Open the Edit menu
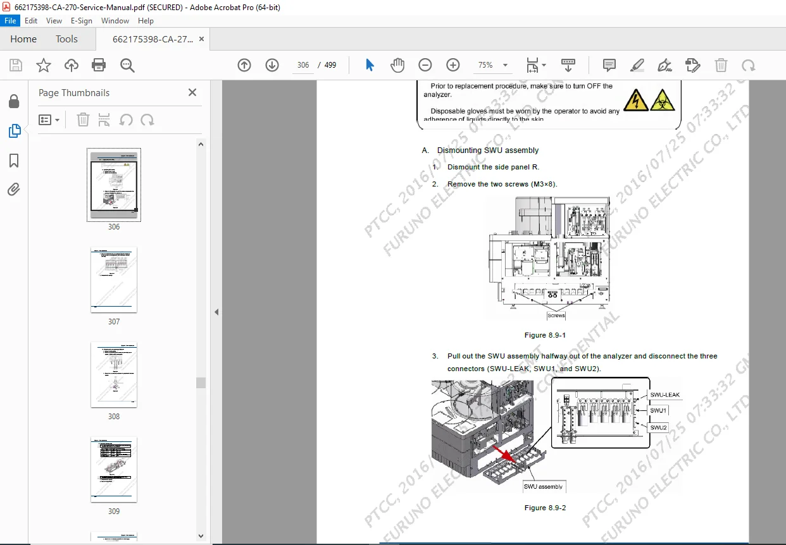 [31, 20]
